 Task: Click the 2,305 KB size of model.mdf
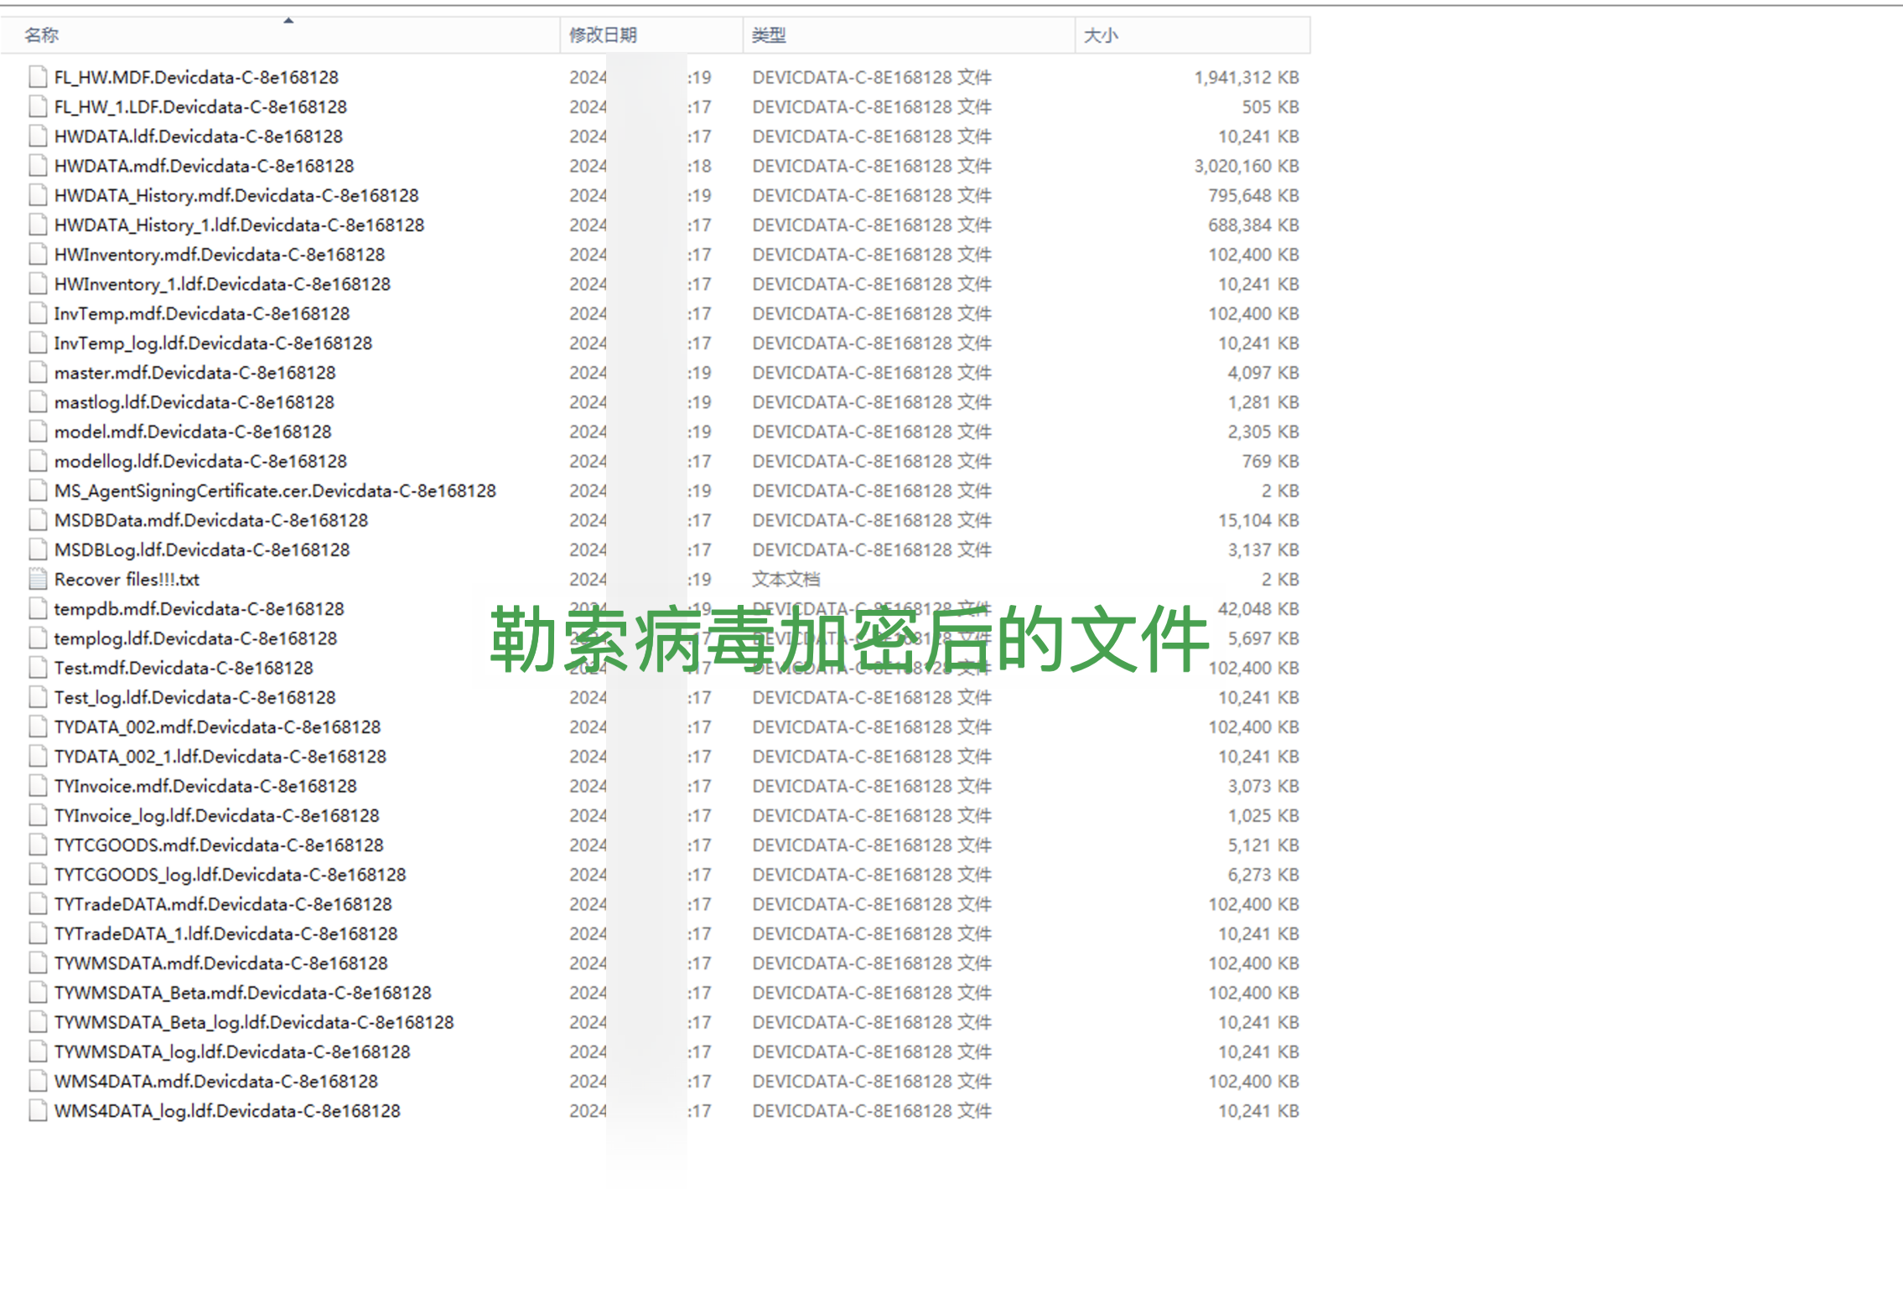(x=1263, y=431)
